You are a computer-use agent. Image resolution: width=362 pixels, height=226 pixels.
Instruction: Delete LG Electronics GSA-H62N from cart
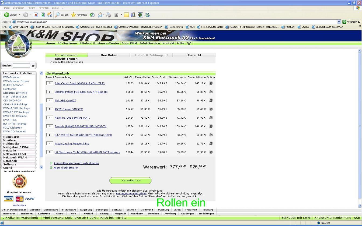[x=211, y=152]
